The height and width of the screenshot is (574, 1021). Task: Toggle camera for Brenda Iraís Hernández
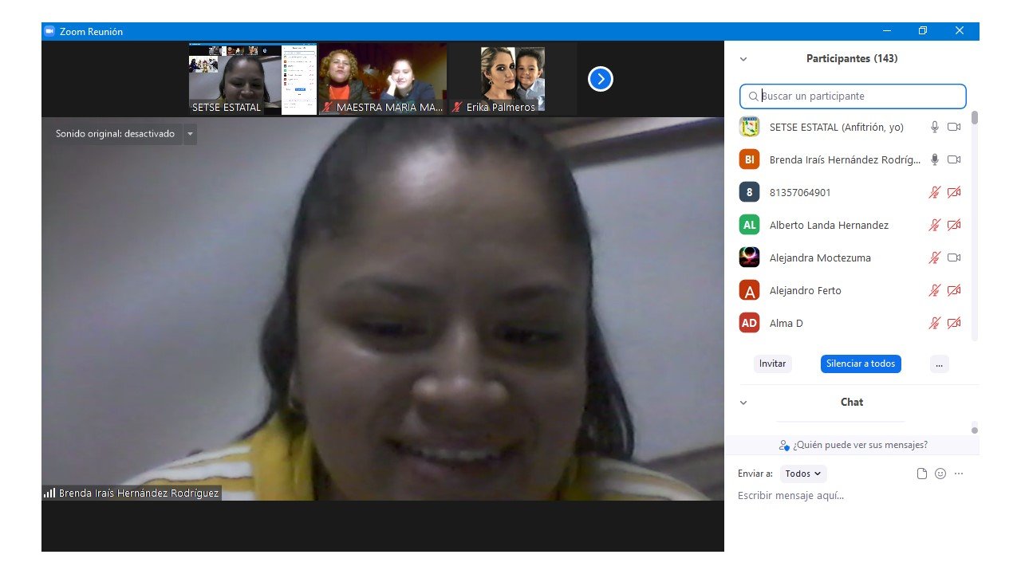pos(953,159)
